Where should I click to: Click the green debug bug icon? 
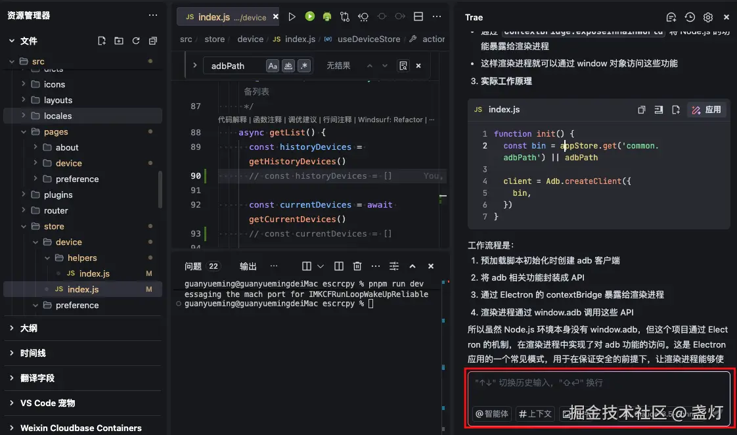[x=327, y=17]
